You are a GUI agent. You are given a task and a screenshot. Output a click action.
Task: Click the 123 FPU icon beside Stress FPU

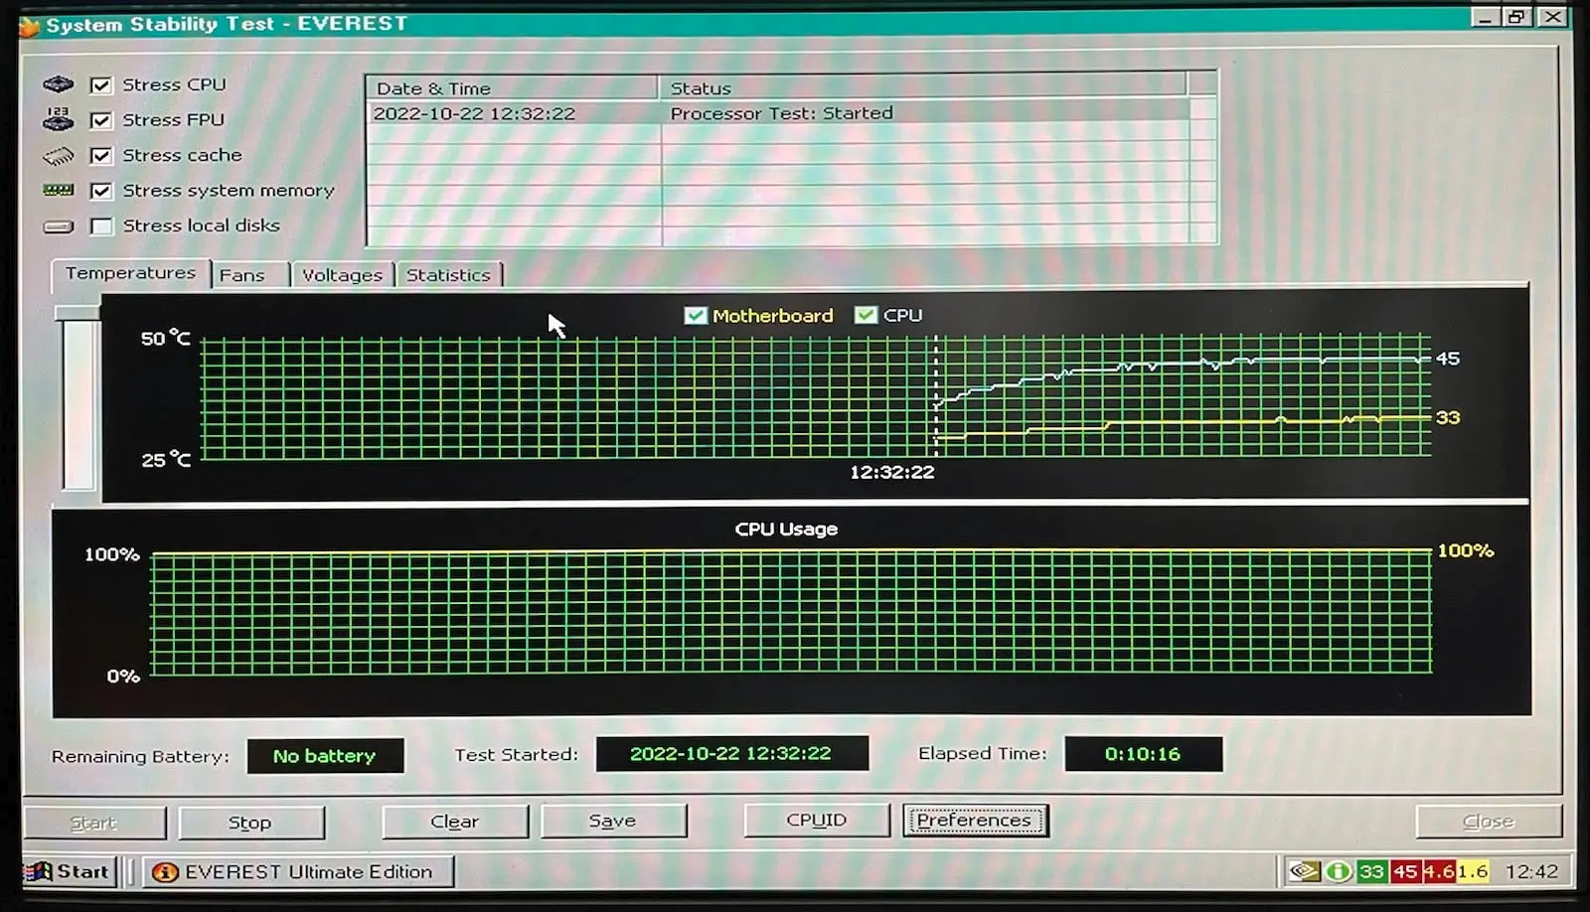click(x=59, y=119)
